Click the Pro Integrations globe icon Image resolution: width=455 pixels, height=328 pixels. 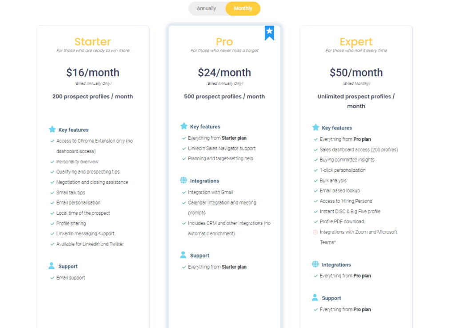(184, 181)
